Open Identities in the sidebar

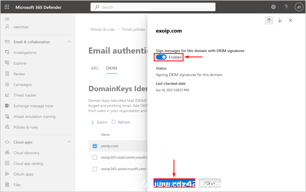click(21, 27)
